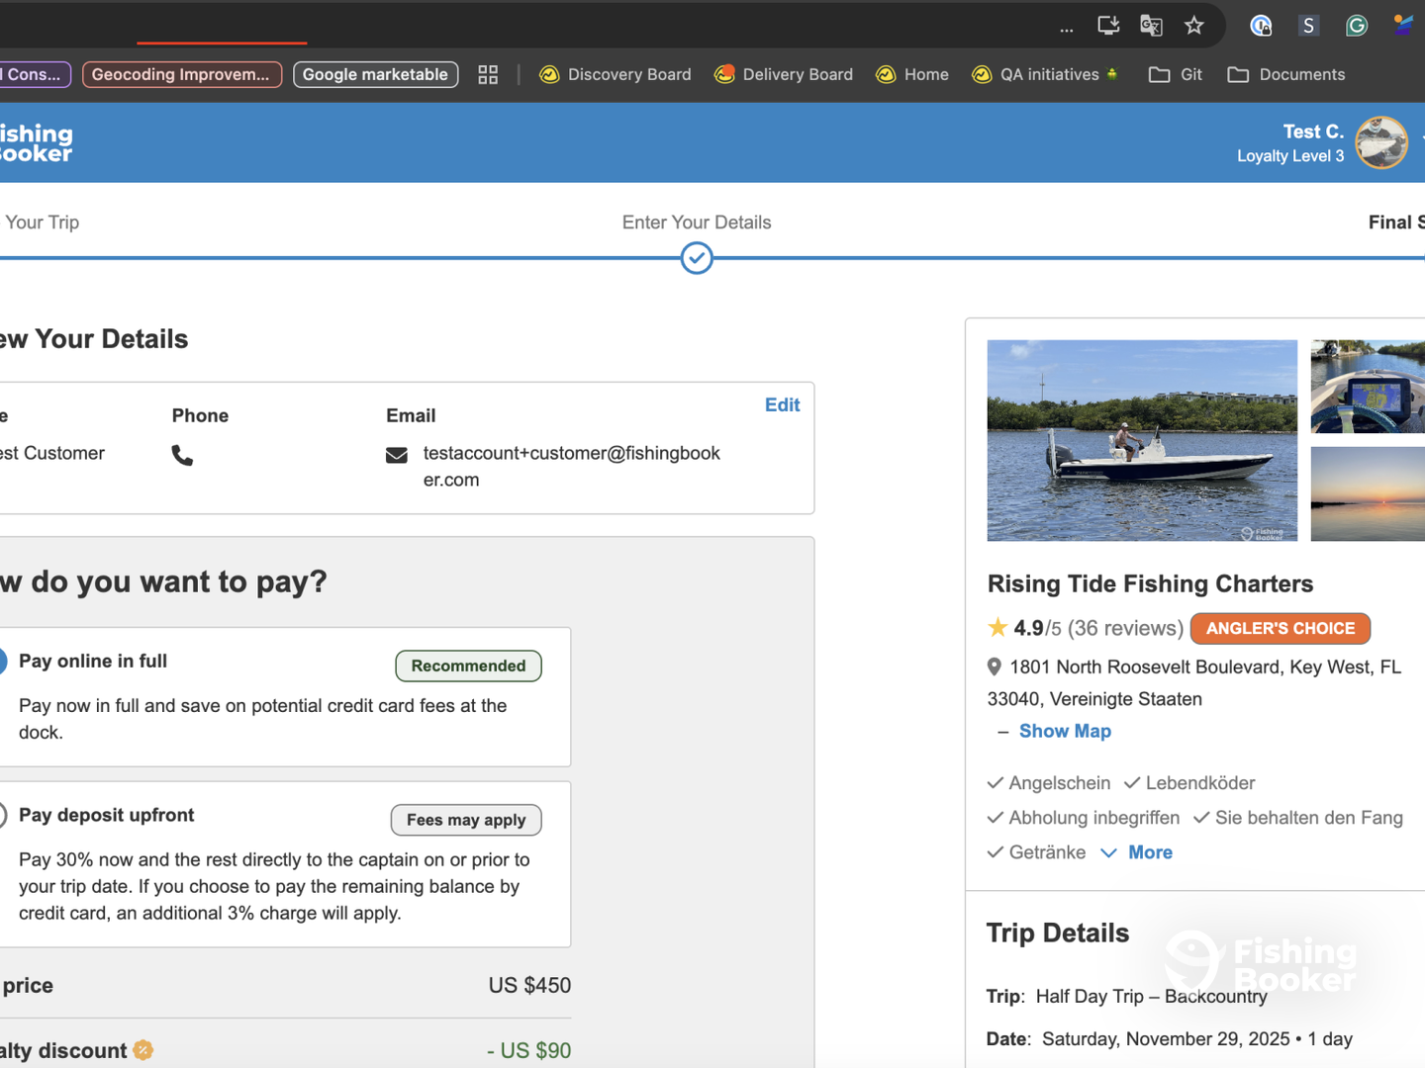Switch to Google marketable tab group
Image resolution: width=1425 pixels, height=1068 pixels.
(x=375, y=75)
